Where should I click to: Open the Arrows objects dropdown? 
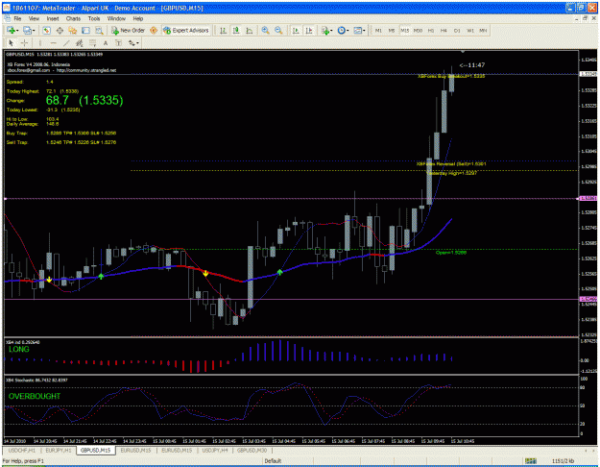133,43
